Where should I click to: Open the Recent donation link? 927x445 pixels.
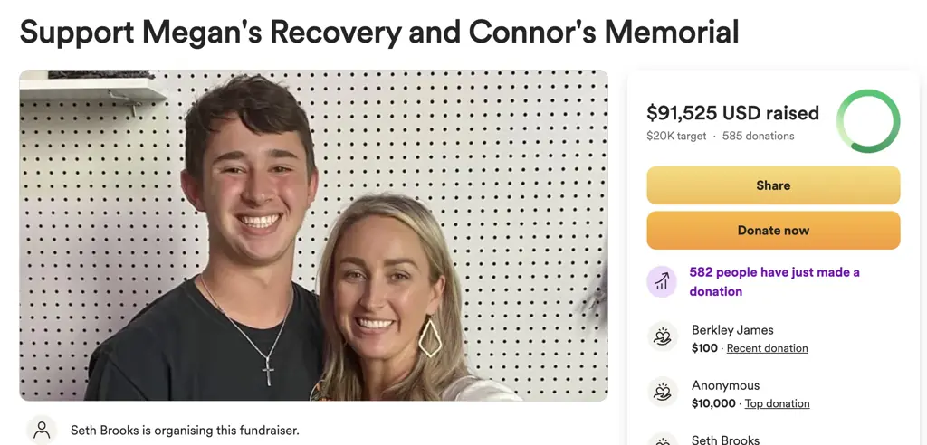[768, 348]
